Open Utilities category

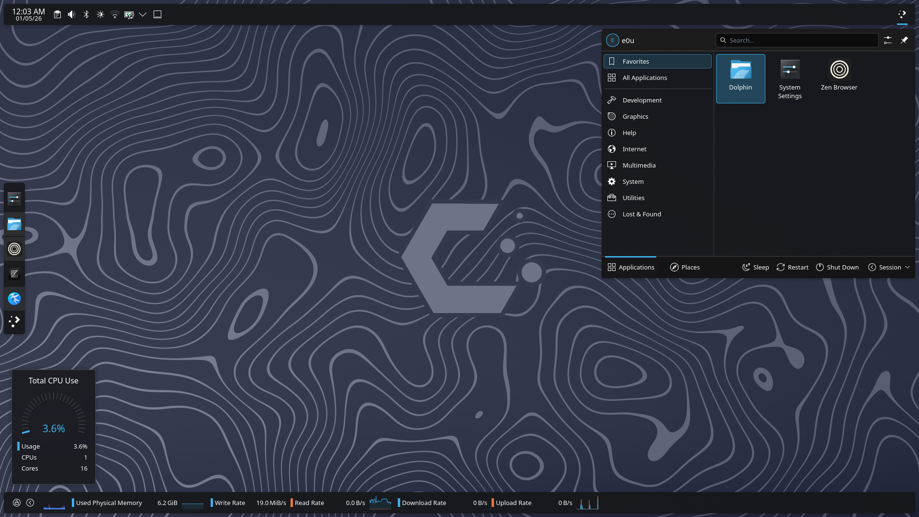click(658, 198)
